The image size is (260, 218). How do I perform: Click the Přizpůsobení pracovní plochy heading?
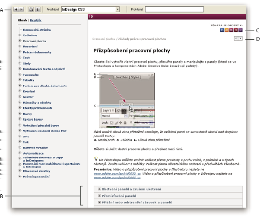coord(132,50)
